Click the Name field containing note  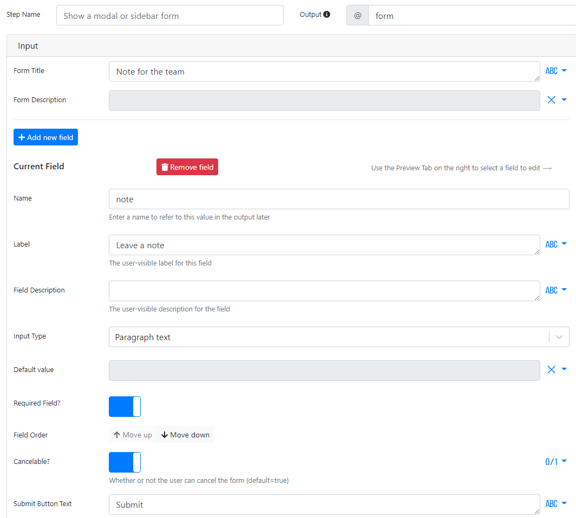click(x=339, y=199)
